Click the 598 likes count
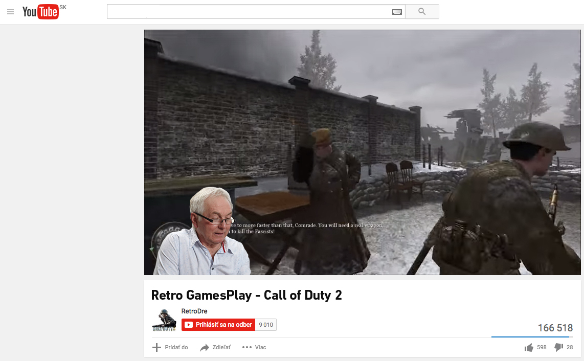 542,348
